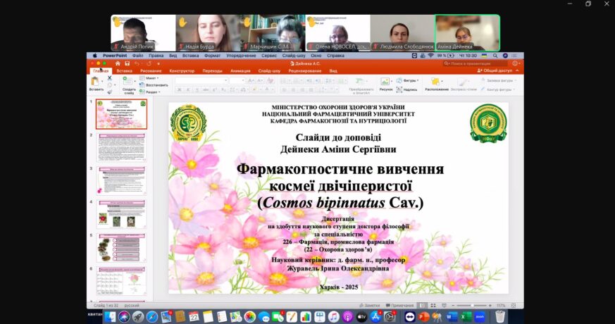Click the Восстановить reset button

coord(155,85)
